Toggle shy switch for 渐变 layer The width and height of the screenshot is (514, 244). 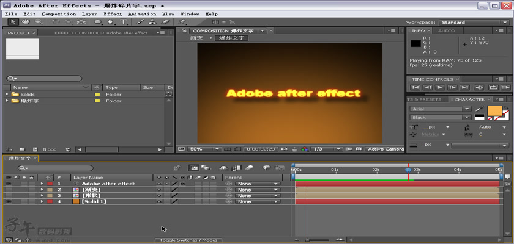(159, 190)
